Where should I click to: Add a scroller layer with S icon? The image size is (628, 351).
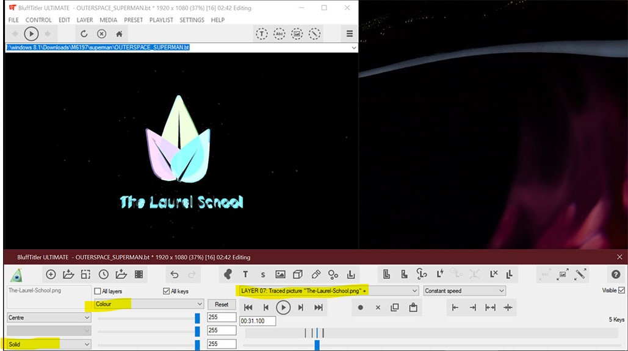[x=262, y=275]
